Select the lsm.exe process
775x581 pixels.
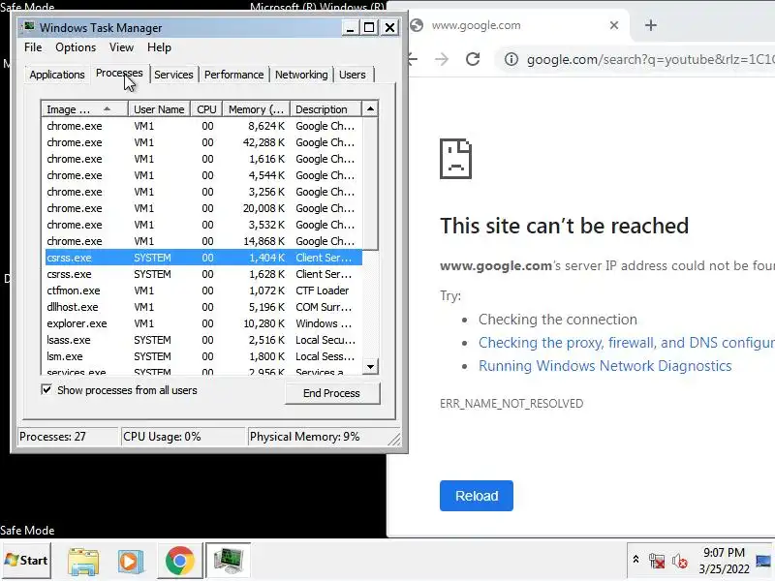(202, 356)
